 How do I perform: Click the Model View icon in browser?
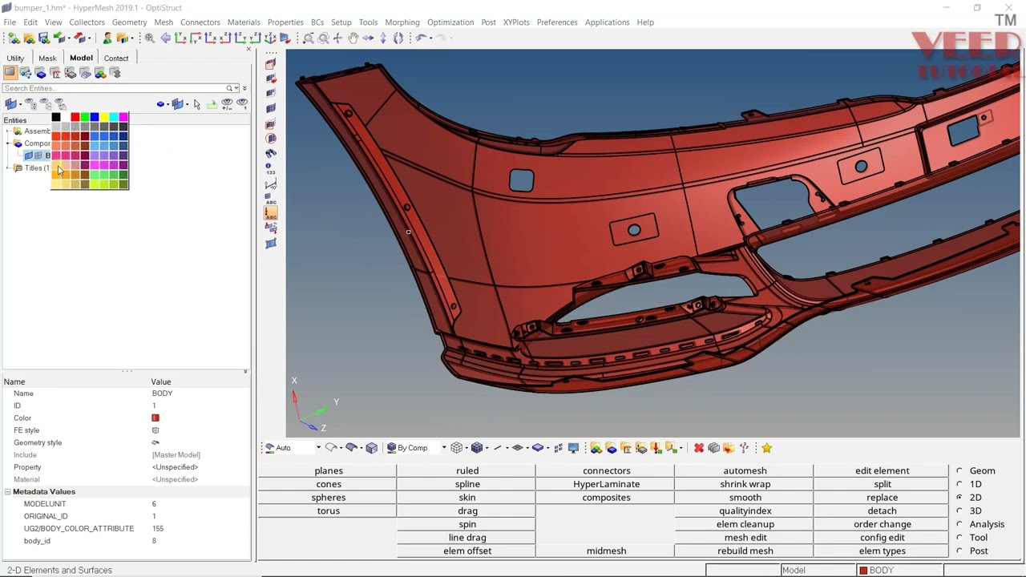[10, 73]
